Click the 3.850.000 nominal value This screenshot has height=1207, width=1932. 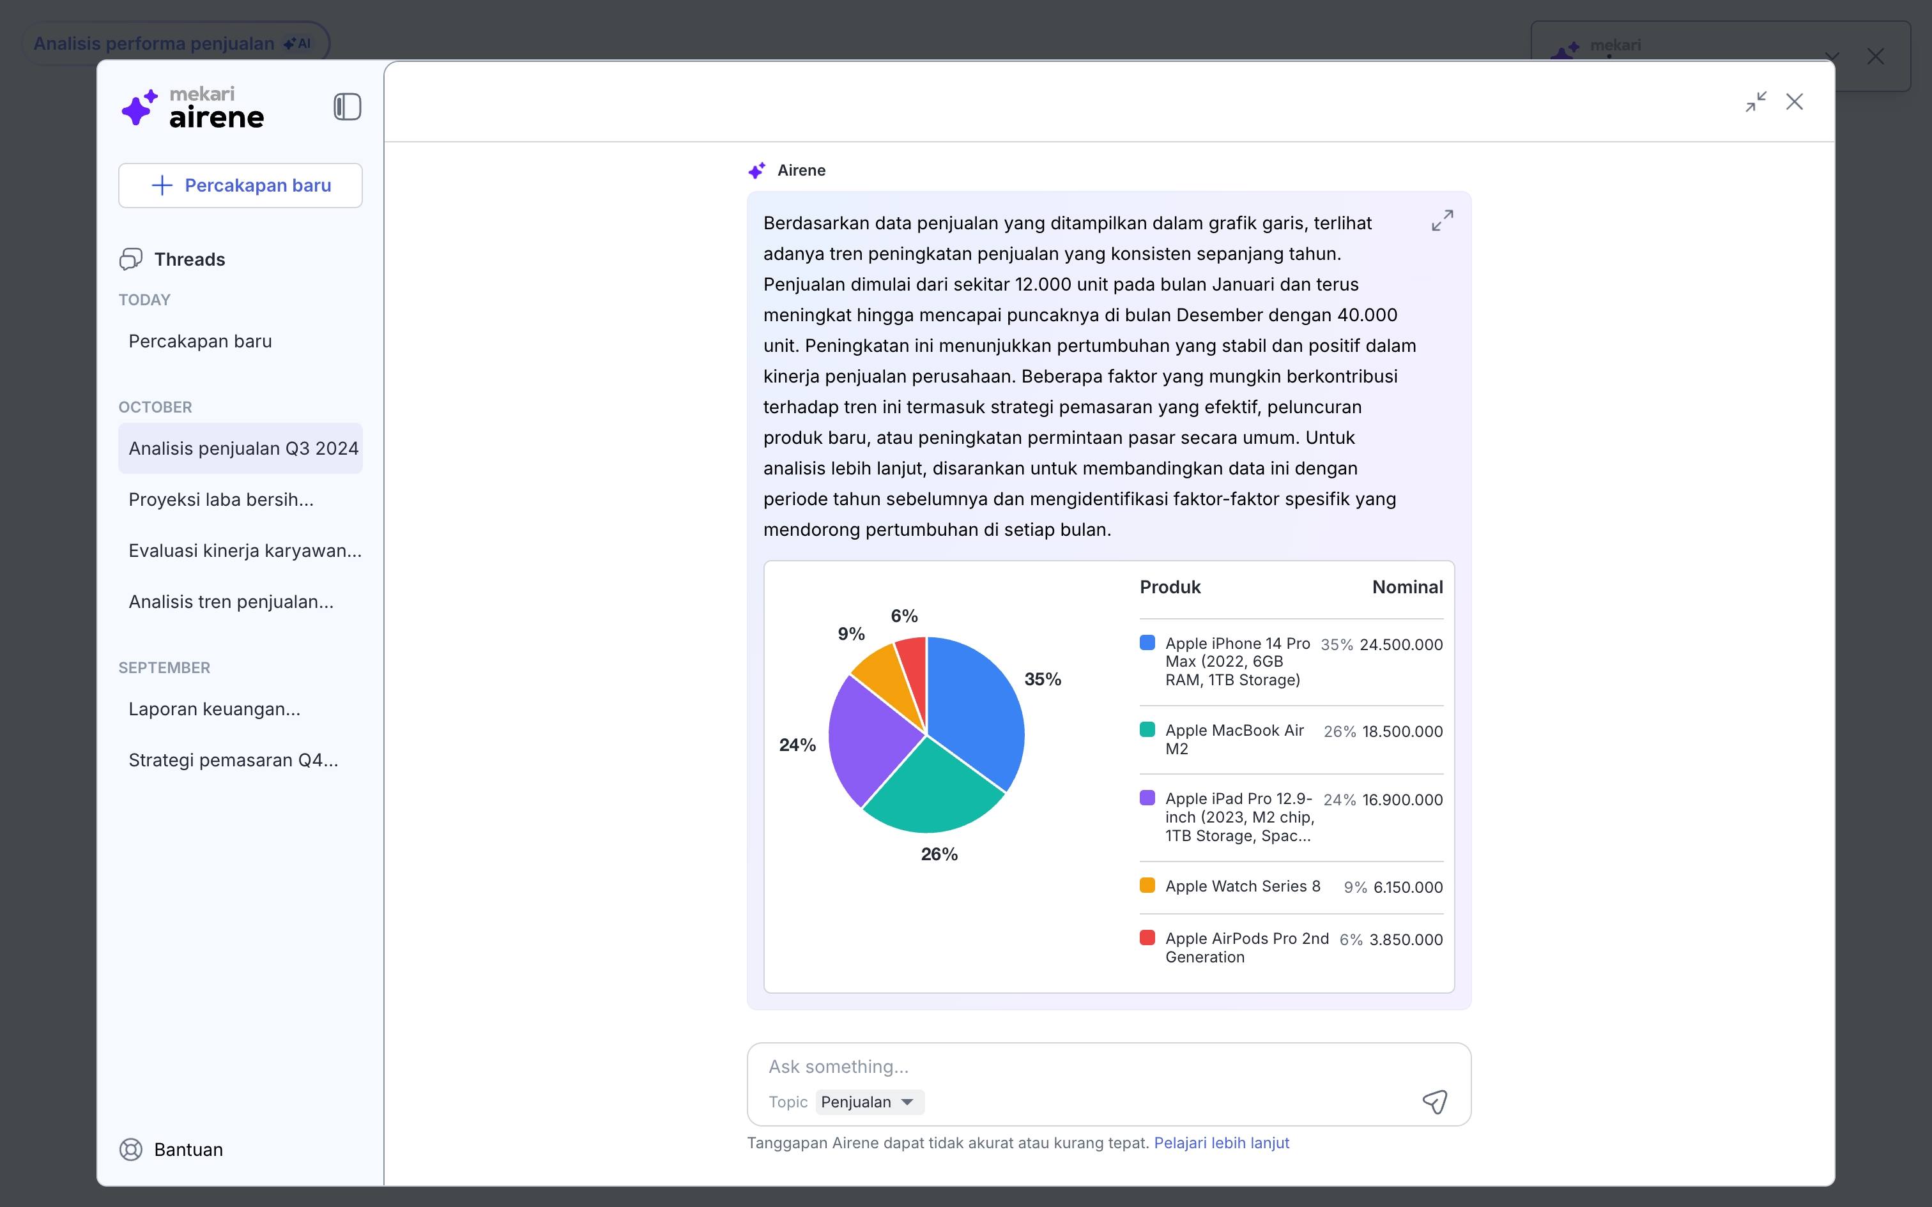[x=1406, y=939]
